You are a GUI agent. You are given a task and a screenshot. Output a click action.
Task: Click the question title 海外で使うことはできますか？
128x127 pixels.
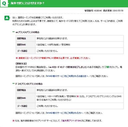[27, 3]
